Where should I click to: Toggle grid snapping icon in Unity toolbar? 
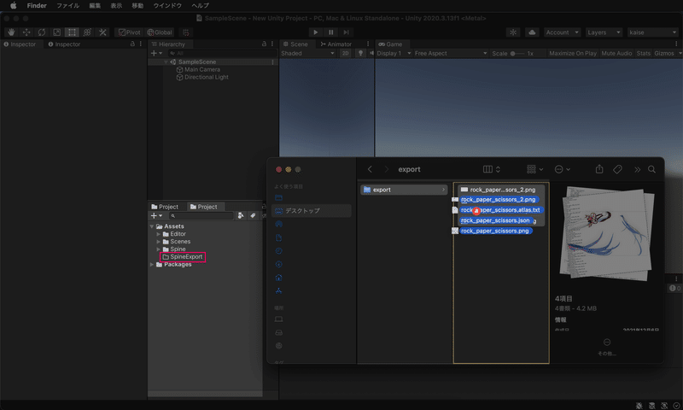tap(186, 32)
